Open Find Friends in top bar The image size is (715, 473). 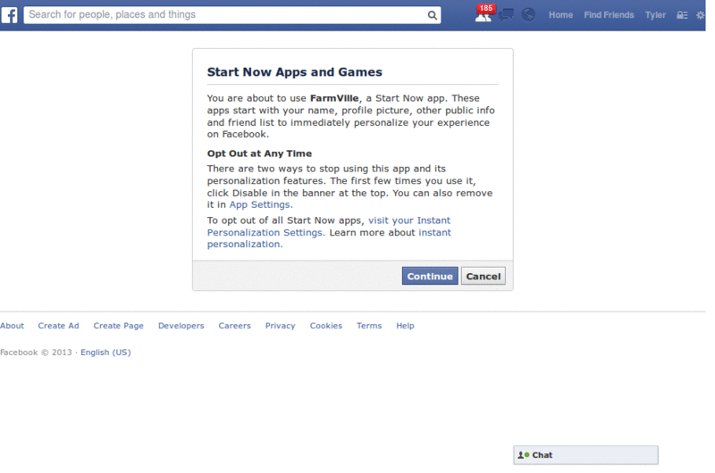(609, 15)
